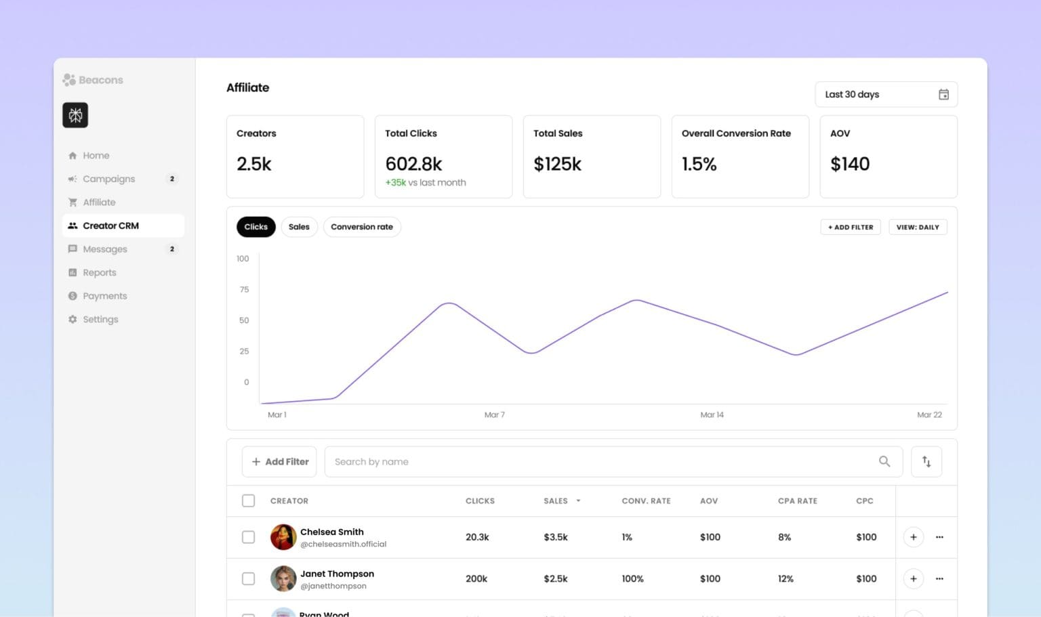This screenshot has height=617, width=1041.
Task: Click the search magnifier icon
Action: pyautogui.click(x=884, y=461)
